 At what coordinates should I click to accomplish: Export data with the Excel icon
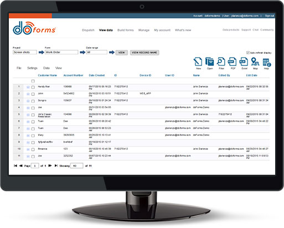[244, 62]
